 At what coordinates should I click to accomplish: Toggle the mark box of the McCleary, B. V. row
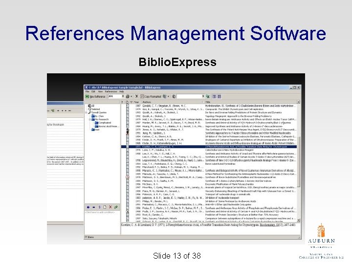click(128, 184)
